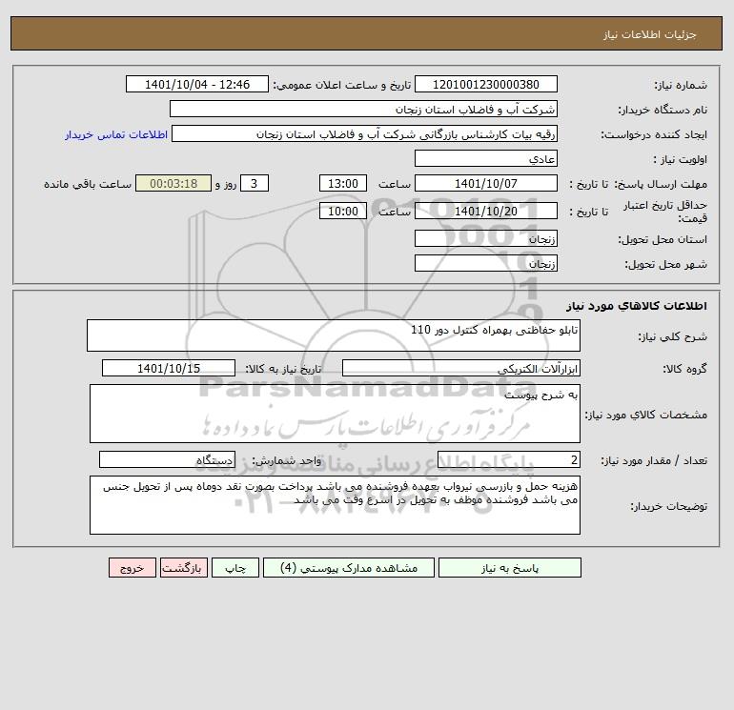This screenshot has height=710, width=734.
Task: Click need date field 1401/10/15
Action: tap(169, 368)
